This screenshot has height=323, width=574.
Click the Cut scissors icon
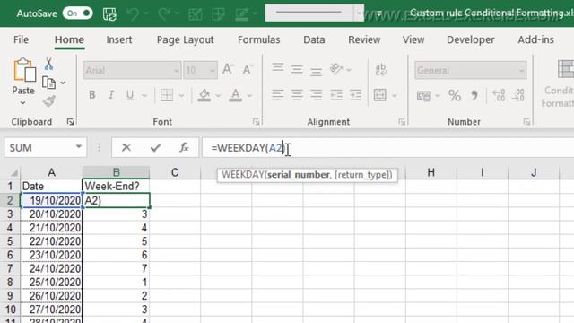coord(48,64)
